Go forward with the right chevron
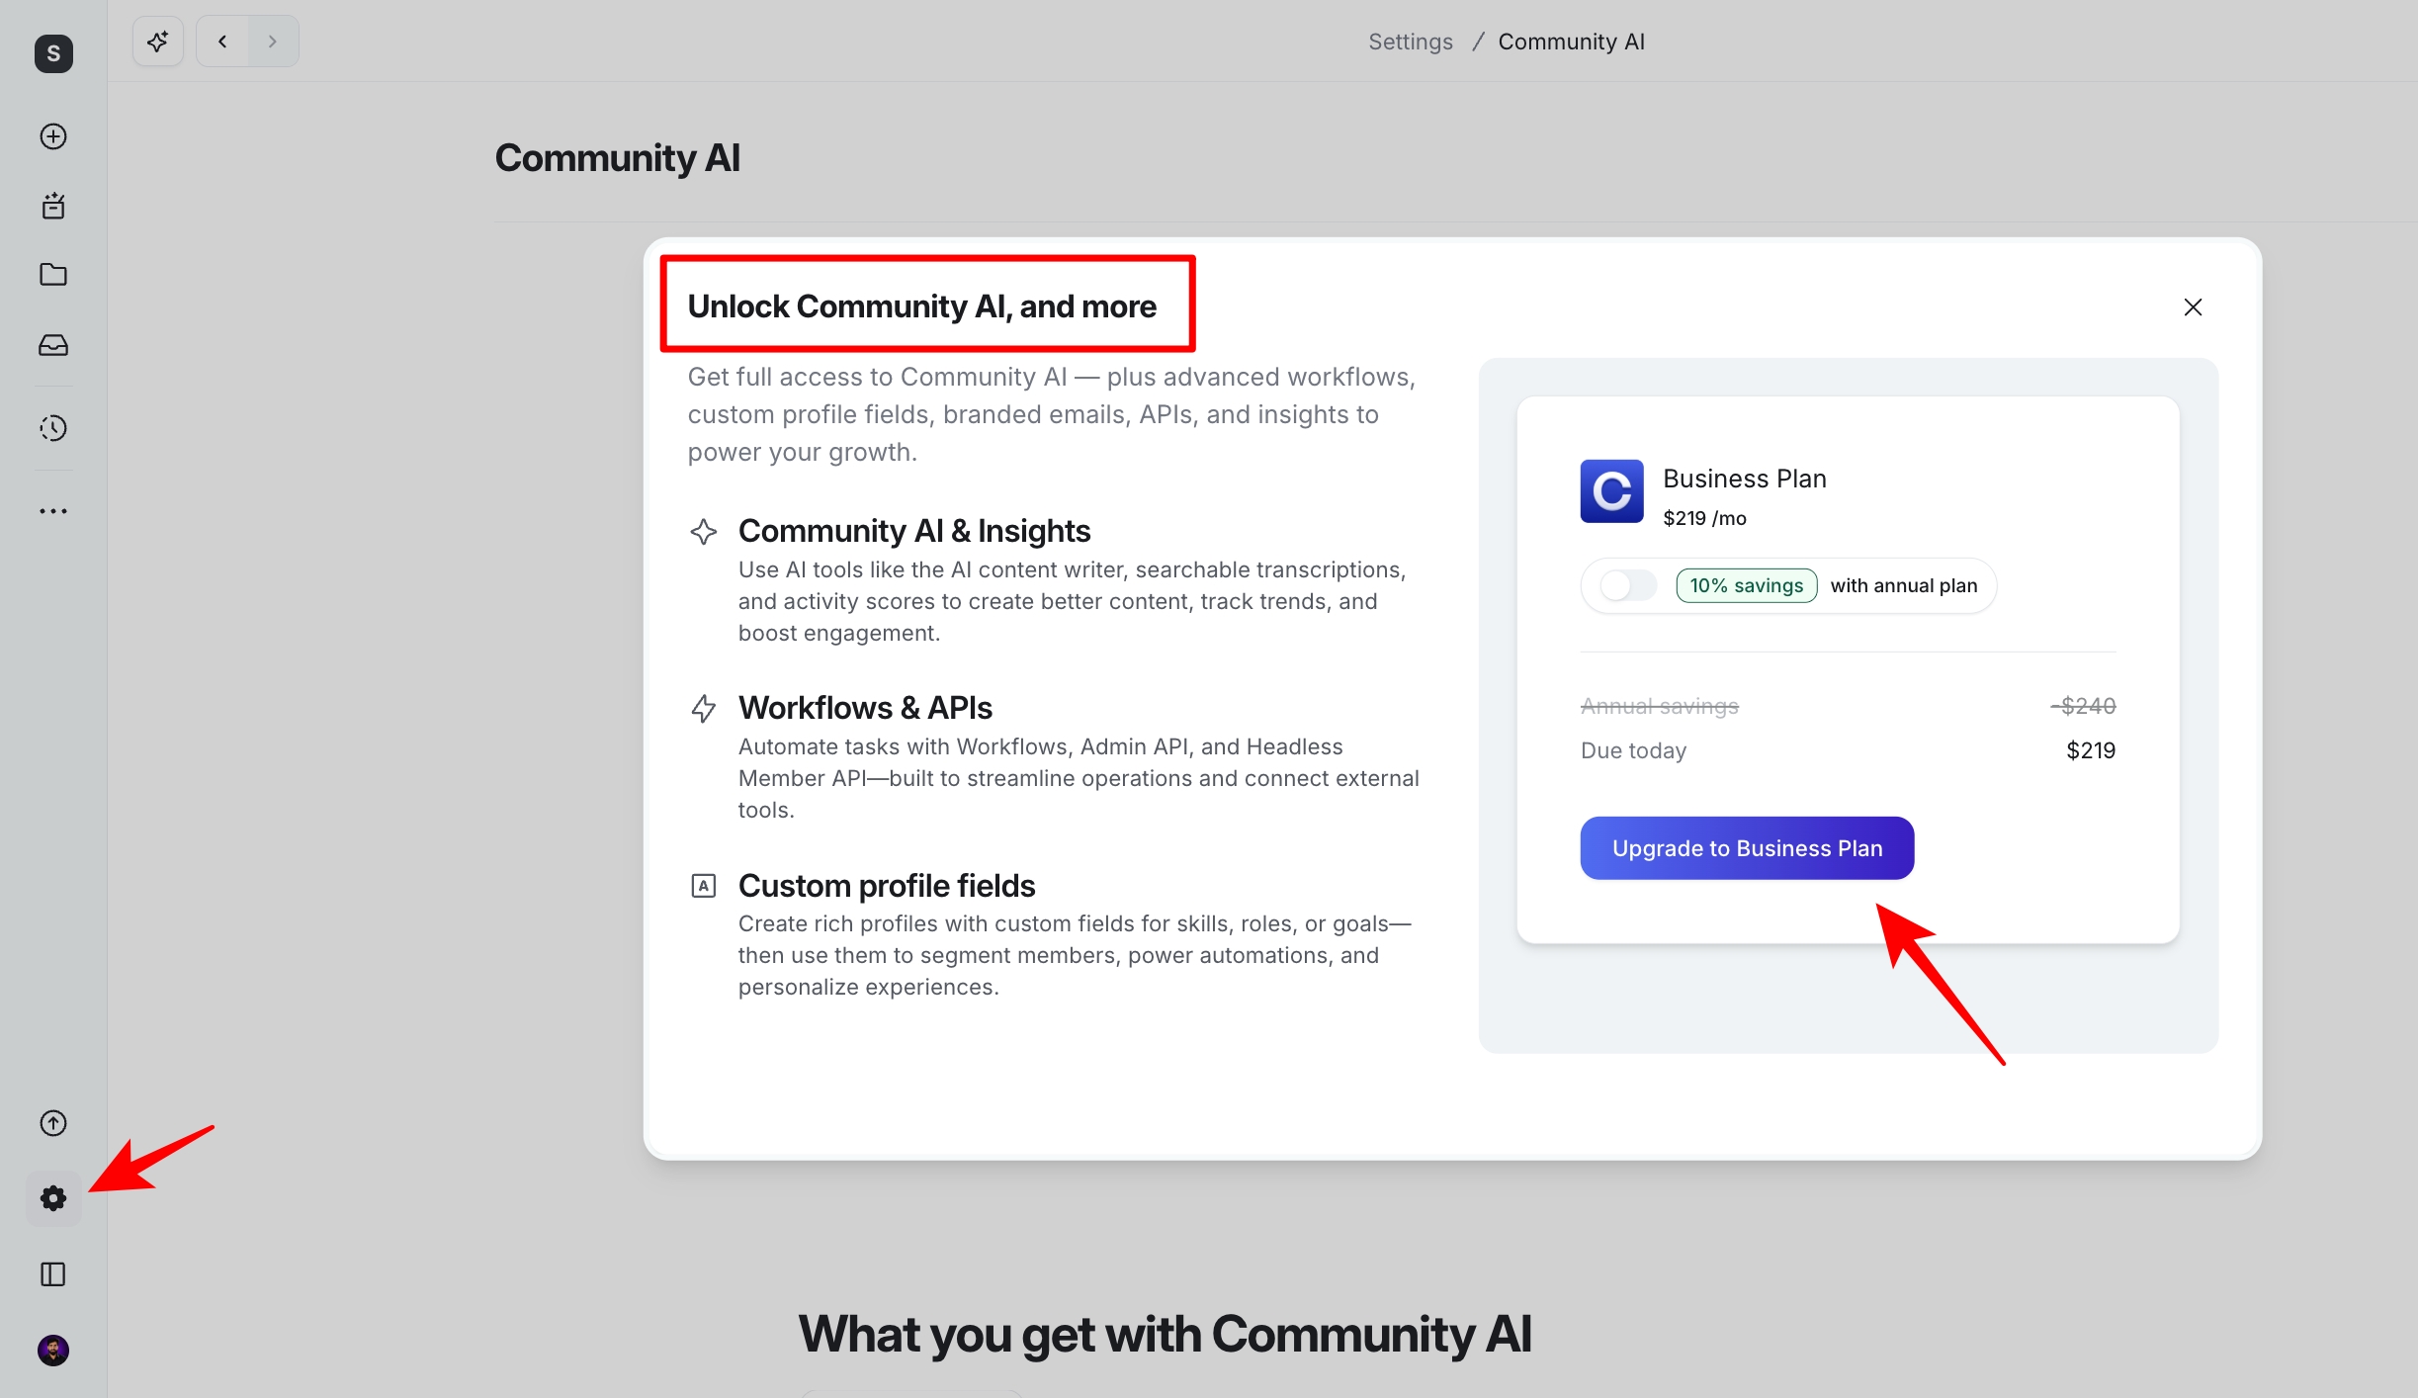2418x1398 pixels. [273, 42]
